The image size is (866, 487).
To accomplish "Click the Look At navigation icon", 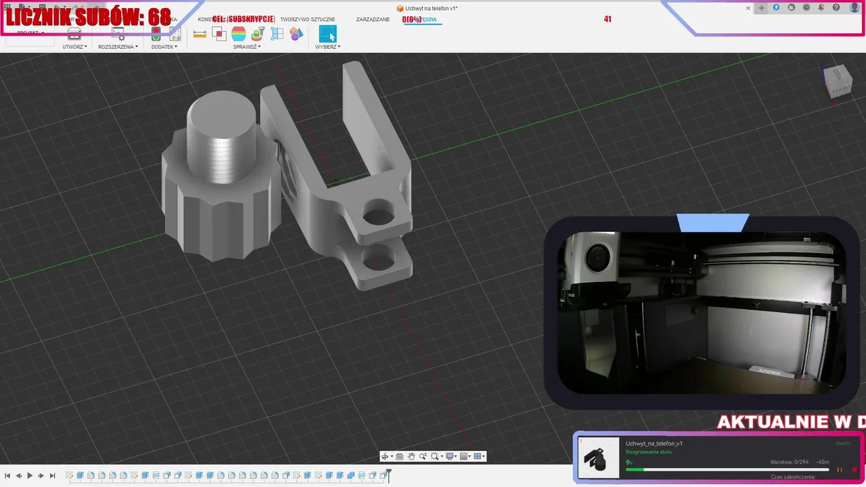I will click(399, 457).
